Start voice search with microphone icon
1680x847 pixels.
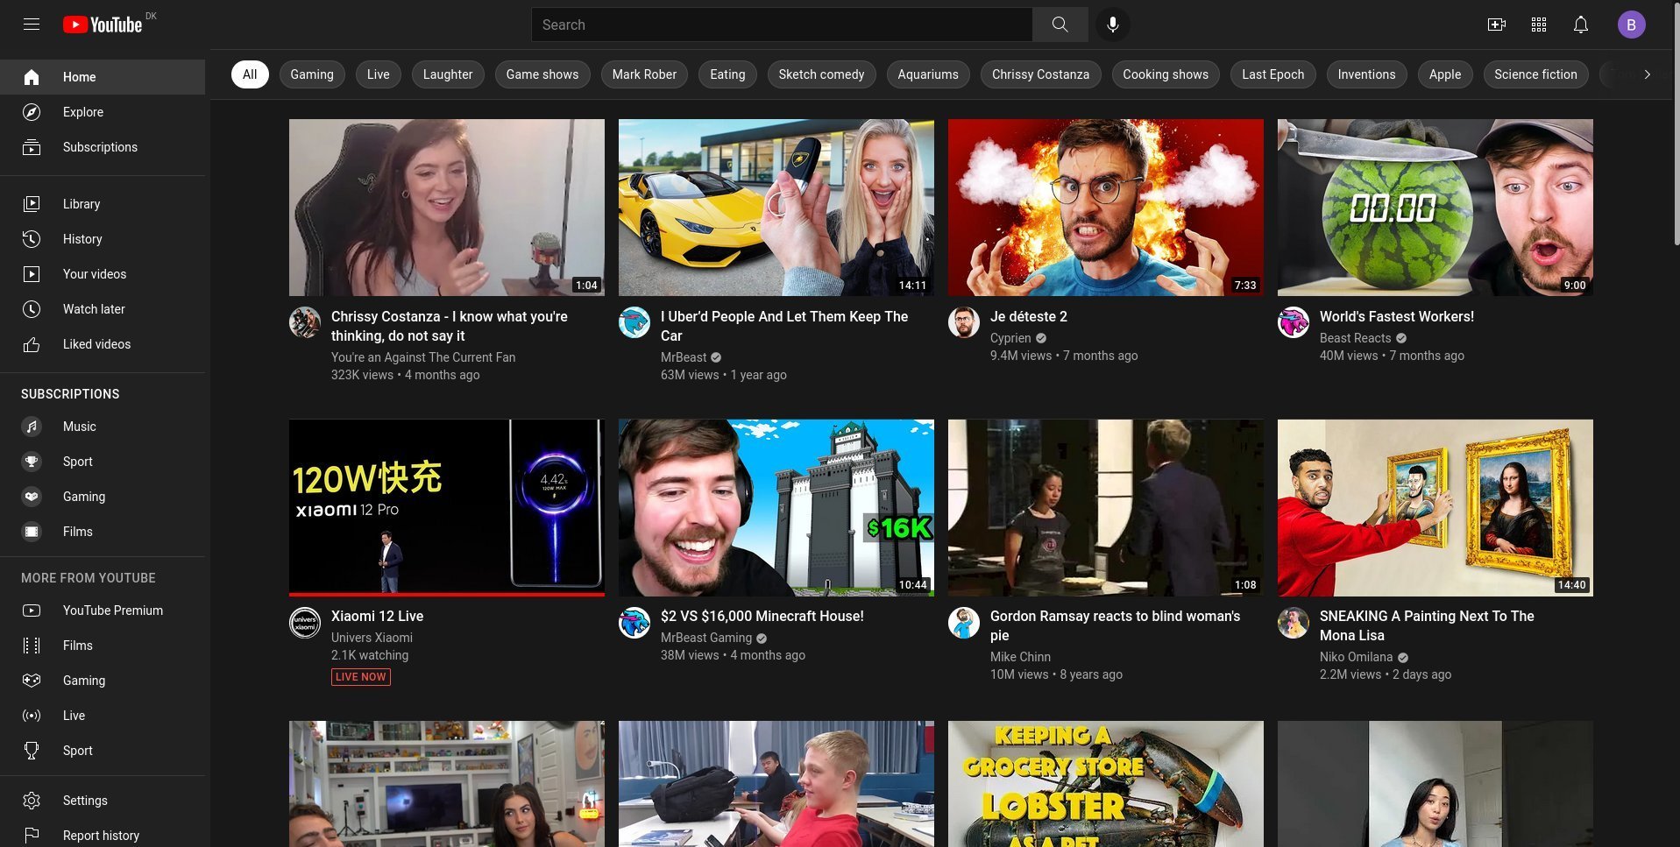(x=1112, y=25)
